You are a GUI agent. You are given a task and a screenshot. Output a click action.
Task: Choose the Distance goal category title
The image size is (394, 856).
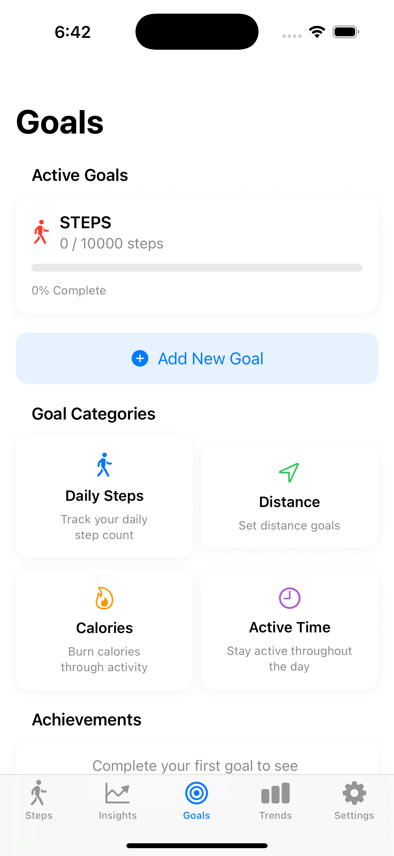pos(289,502)
